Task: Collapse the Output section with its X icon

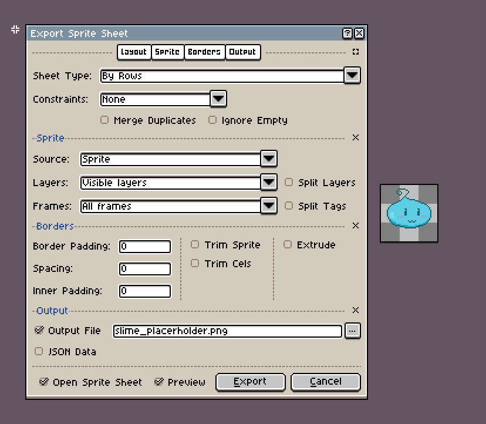Action: pyautogui.click(x=355, y=310)
